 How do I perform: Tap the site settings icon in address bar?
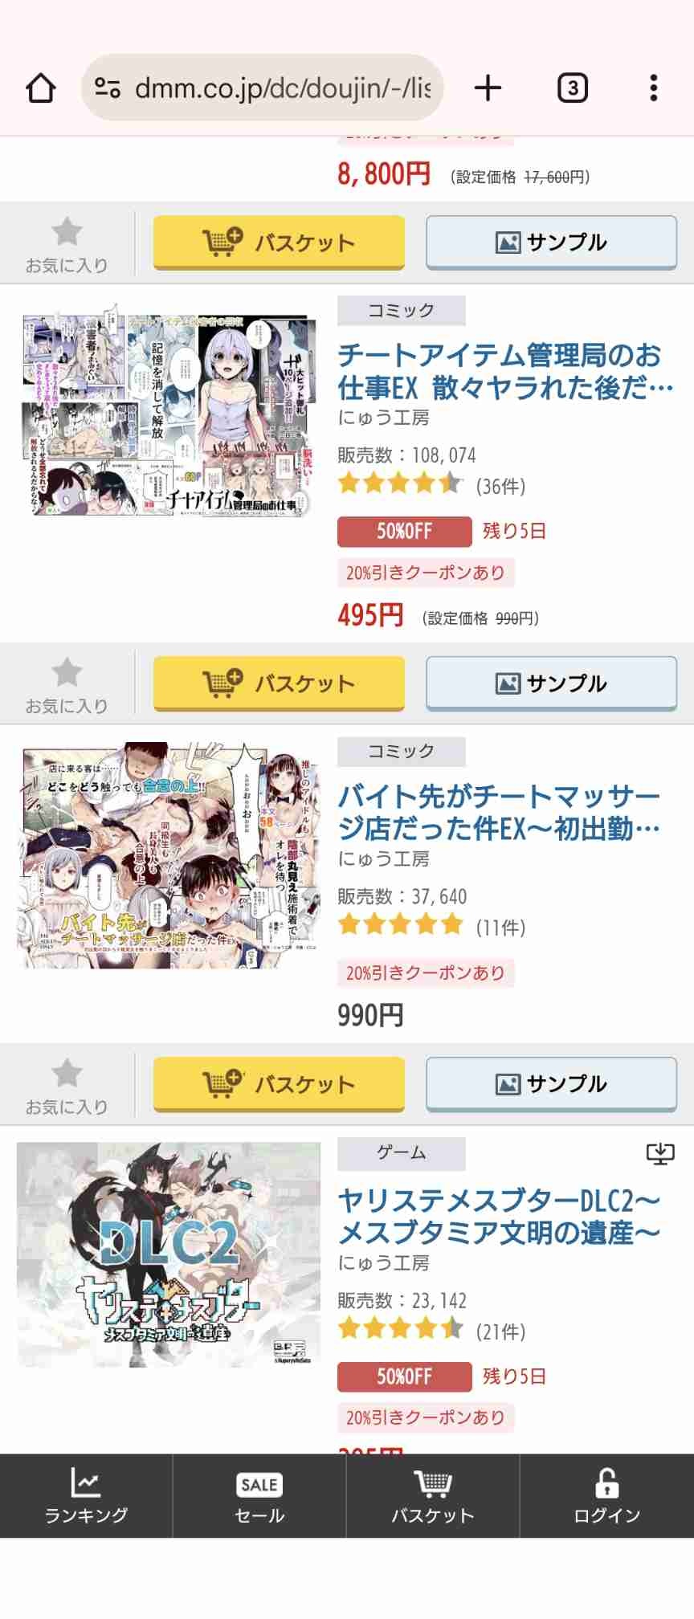[108, 88]
